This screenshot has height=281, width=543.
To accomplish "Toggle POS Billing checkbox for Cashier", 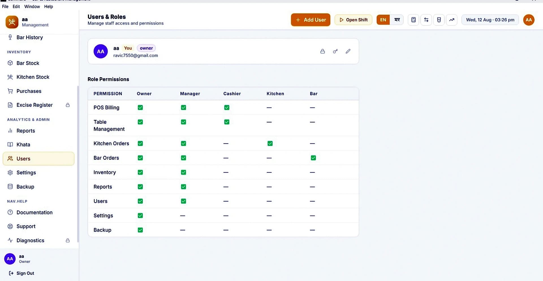I will click(227, 108).
